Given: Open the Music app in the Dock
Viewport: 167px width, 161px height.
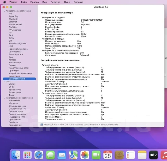Looking at the screenshot, I should [x=164, y=155].
